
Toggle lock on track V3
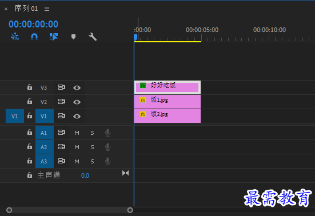point(30,87)
